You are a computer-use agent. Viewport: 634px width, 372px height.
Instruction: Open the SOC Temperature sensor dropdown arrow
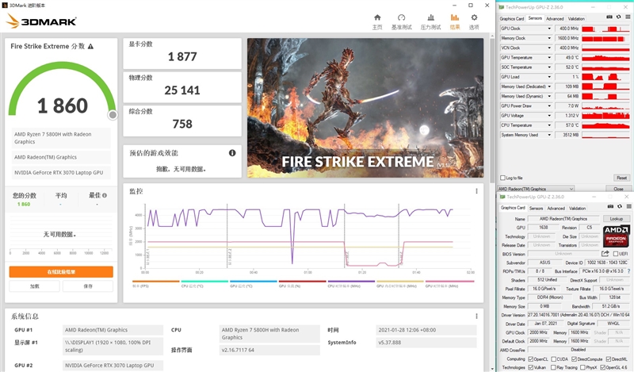(x=549, y=67)
